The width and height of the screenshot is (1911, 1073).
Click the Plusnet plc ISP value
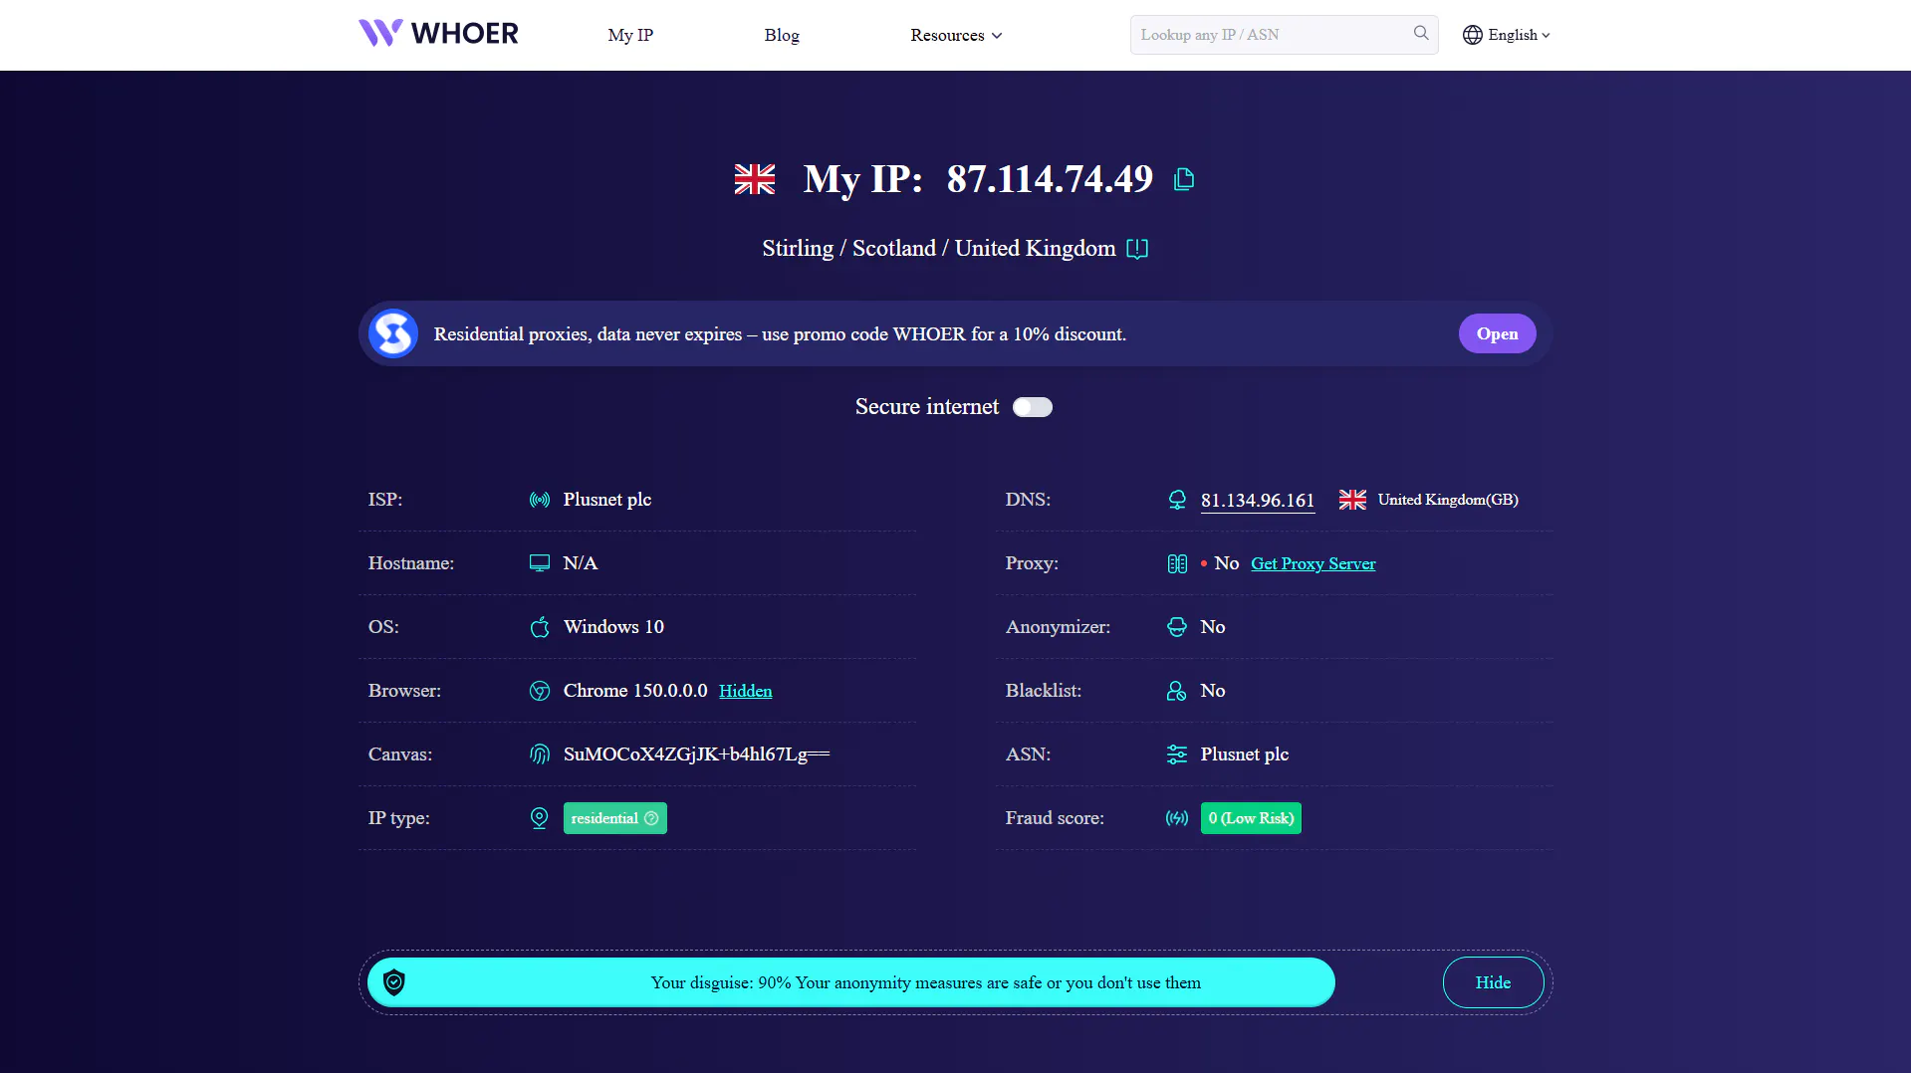[x=607, y=500]
